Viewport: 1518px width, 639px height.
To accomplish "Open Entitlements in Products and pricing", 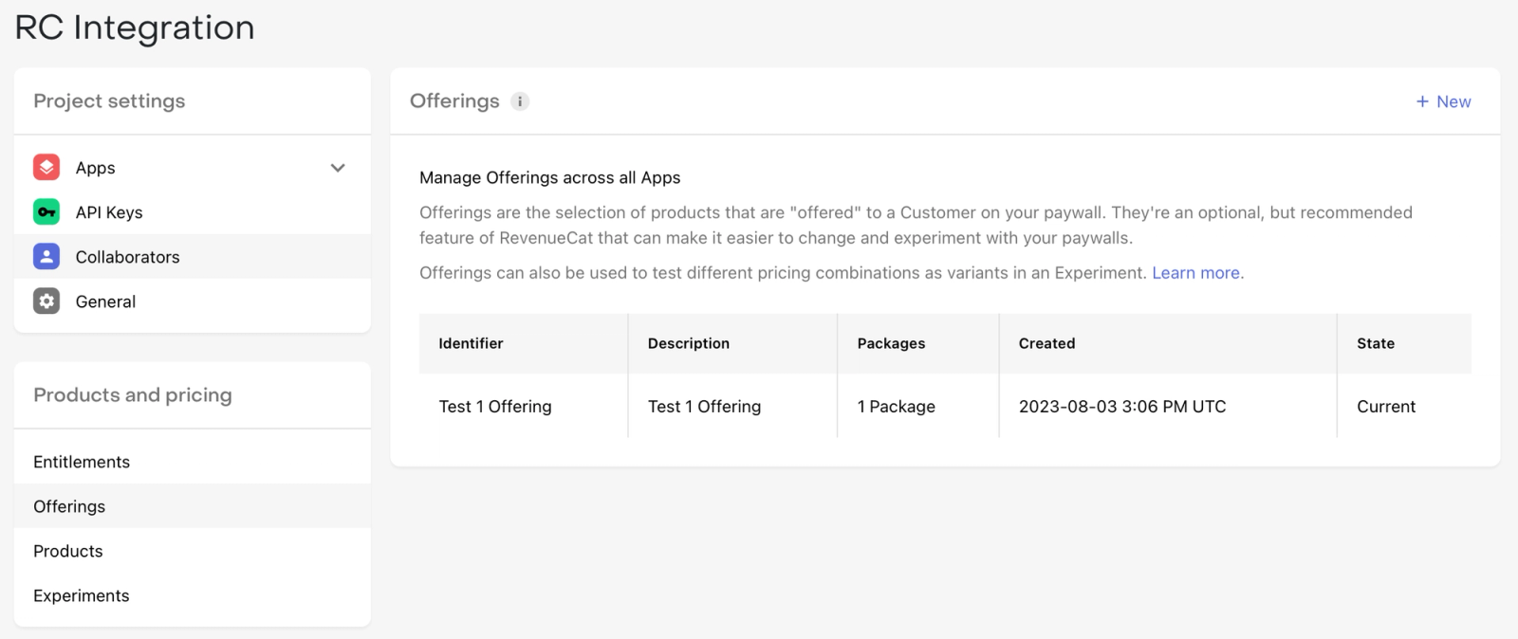I will (82, 462).
